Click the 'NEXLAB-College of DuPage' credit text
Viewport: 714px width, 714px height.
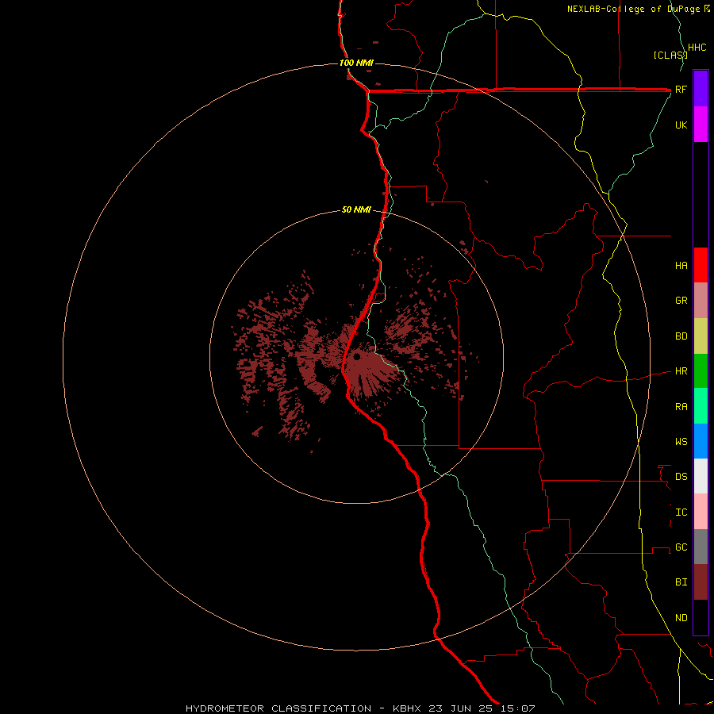click(634, 9)
